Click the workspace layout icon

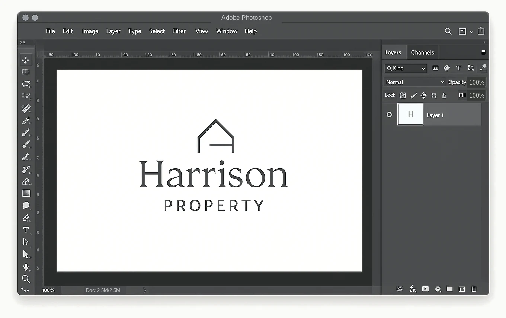coord(462,31)
